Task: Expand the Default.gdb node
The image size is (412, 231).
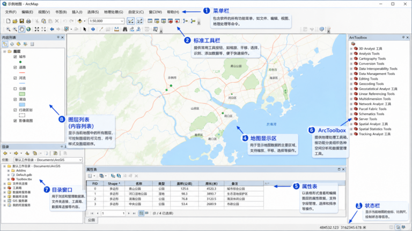Action: [x=9, y=175]
